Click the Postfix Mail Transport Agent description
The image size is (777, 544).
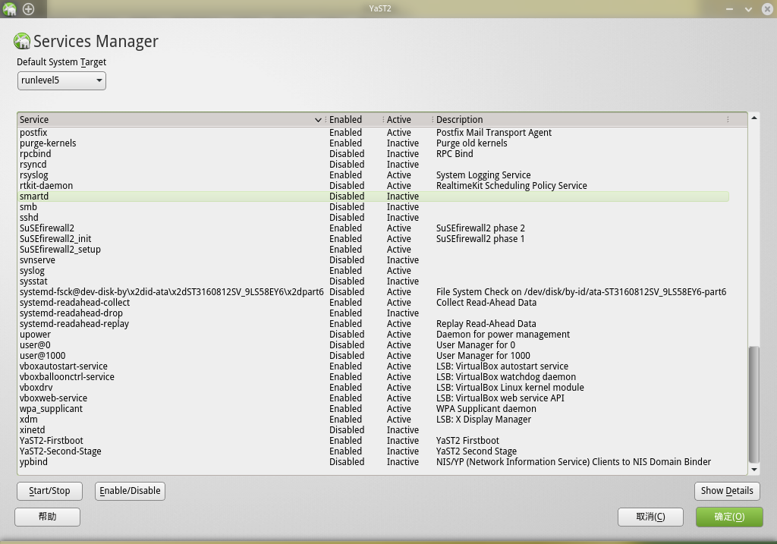(493, 133)
